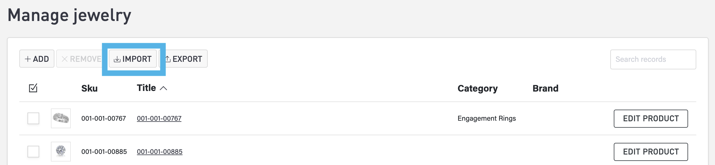
Task: Click EDIT PRODUCT for 001-001-00885
Action: click(x=651, y=152)
